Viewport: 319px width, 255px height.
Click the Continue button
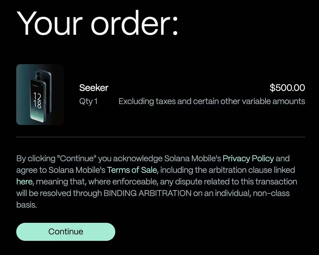coord(66,232)
